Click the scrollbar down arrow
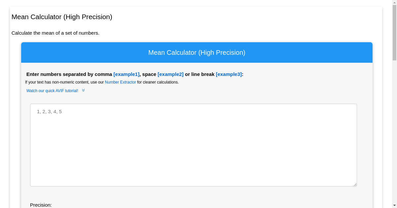 pos(394,206)
